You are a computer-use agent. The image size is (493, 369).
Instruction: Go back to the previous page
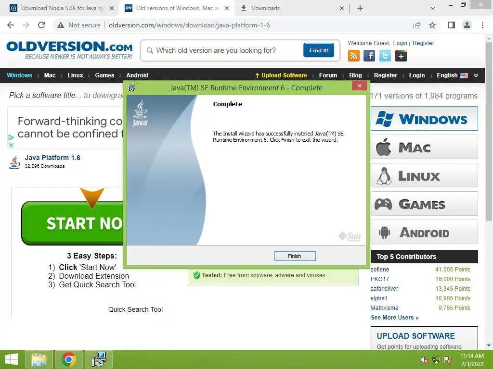coord(11,25)
